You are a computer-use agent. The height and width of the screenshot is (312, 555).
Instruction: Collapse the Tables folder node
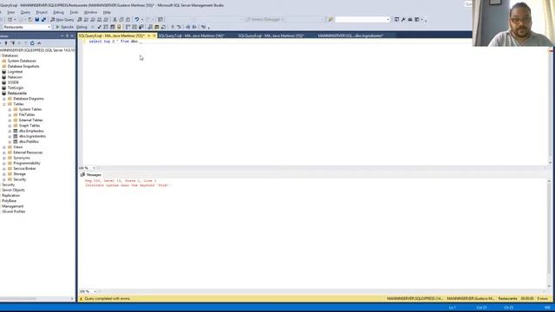click(x=4, y=104)
